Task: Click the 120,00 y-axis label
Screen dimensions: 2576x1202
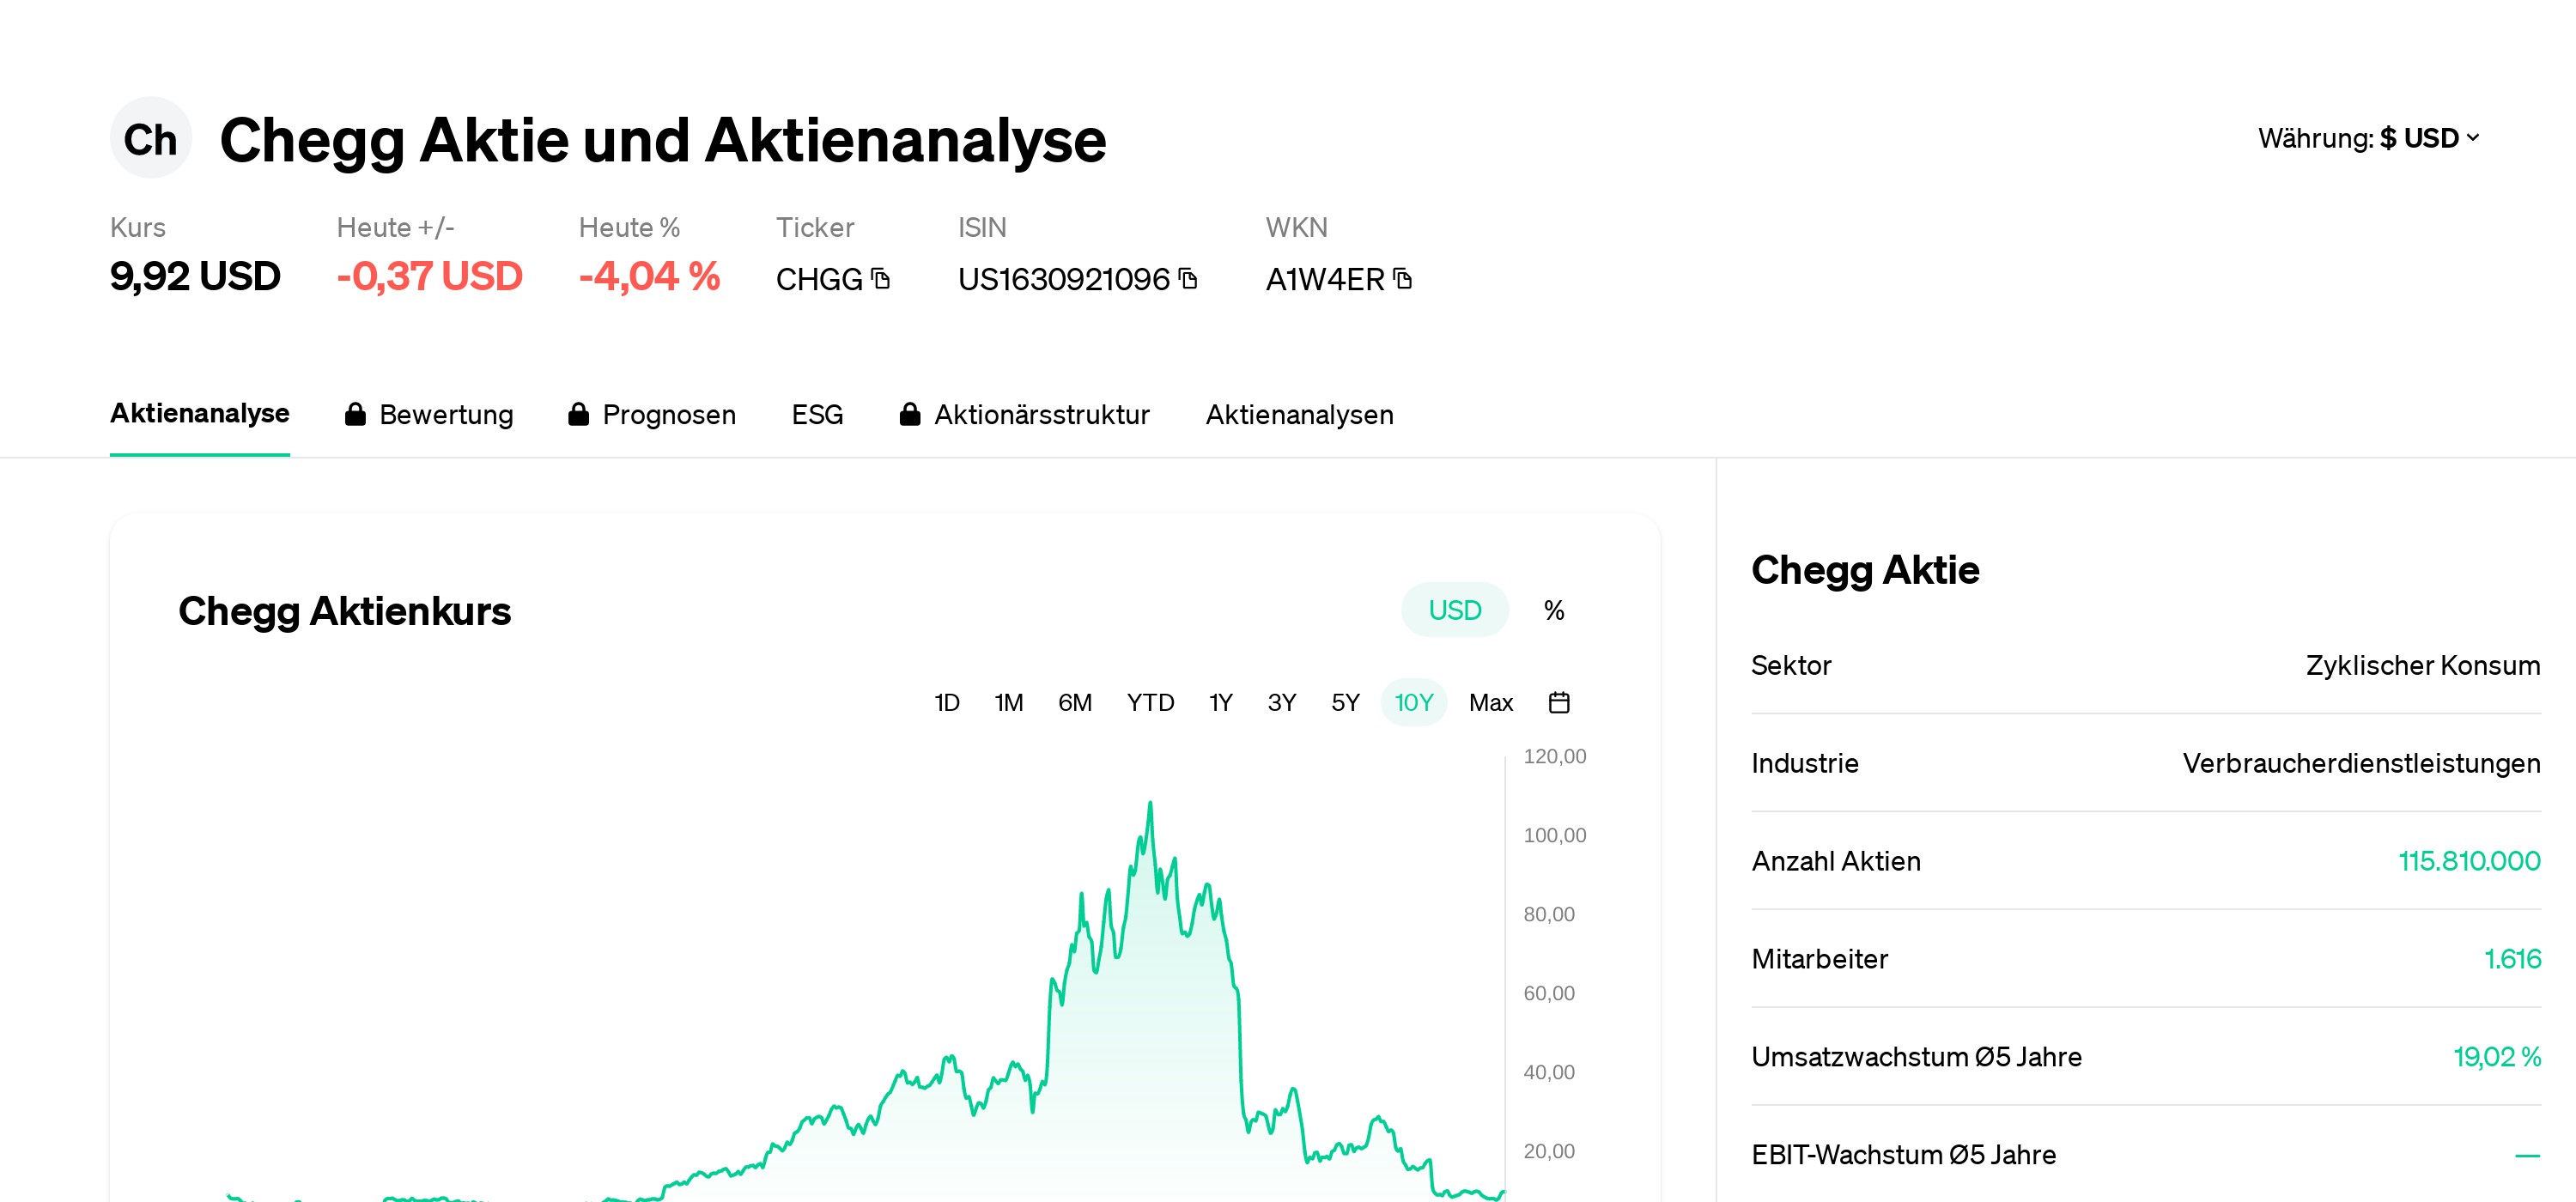Action: tap(1554, 756)
